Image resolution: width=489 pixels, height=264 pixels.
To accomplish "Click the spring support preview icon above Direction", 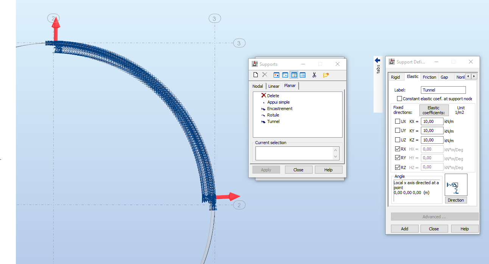I will tap(456, 185).
